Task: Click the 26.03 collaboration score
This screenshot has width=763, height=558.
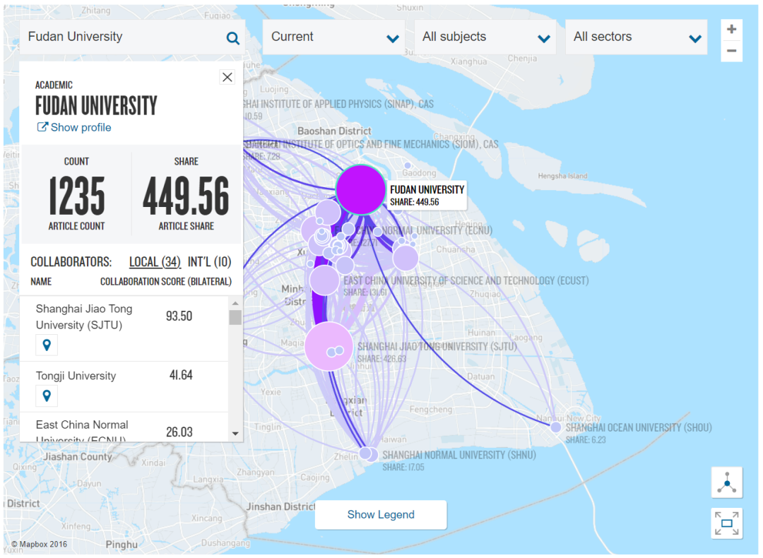Action: click(x=179, y=432)
